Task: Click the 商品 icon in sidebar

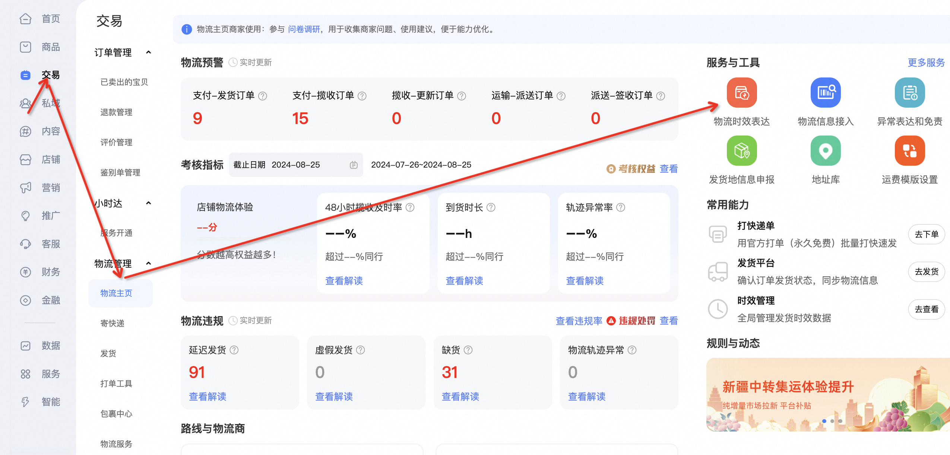Action: pos(25,47)
